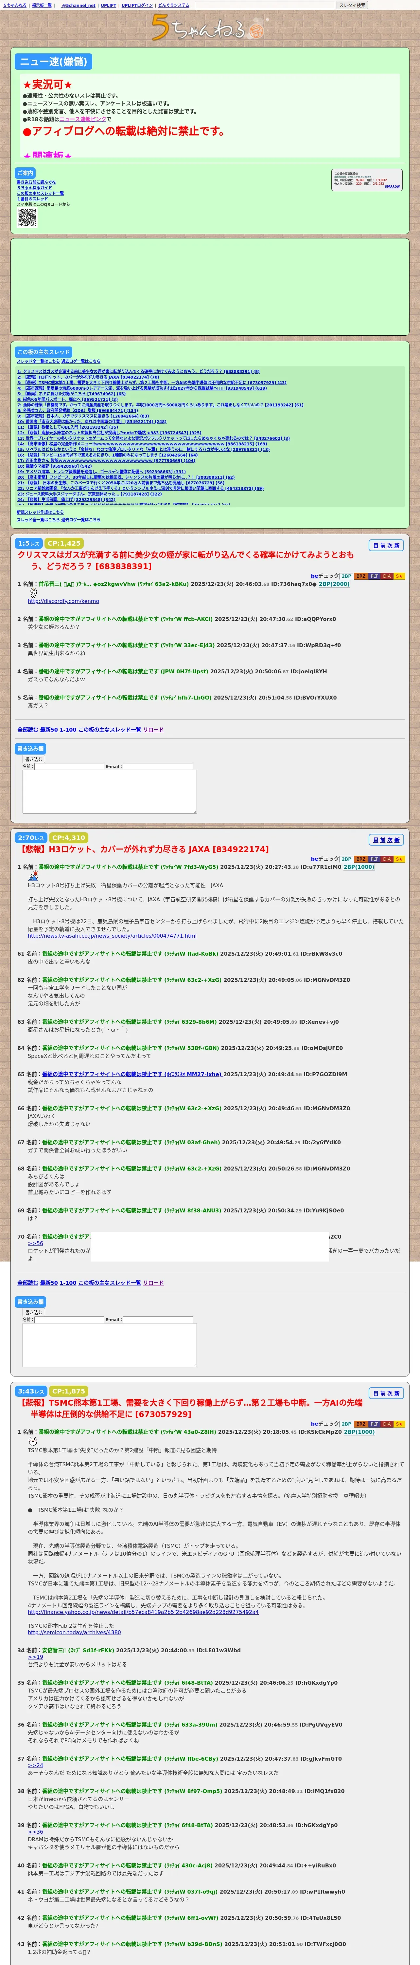Click リロード under the クリスマス thread
This screenshot has height=1965, width=420.
[153, 730]
